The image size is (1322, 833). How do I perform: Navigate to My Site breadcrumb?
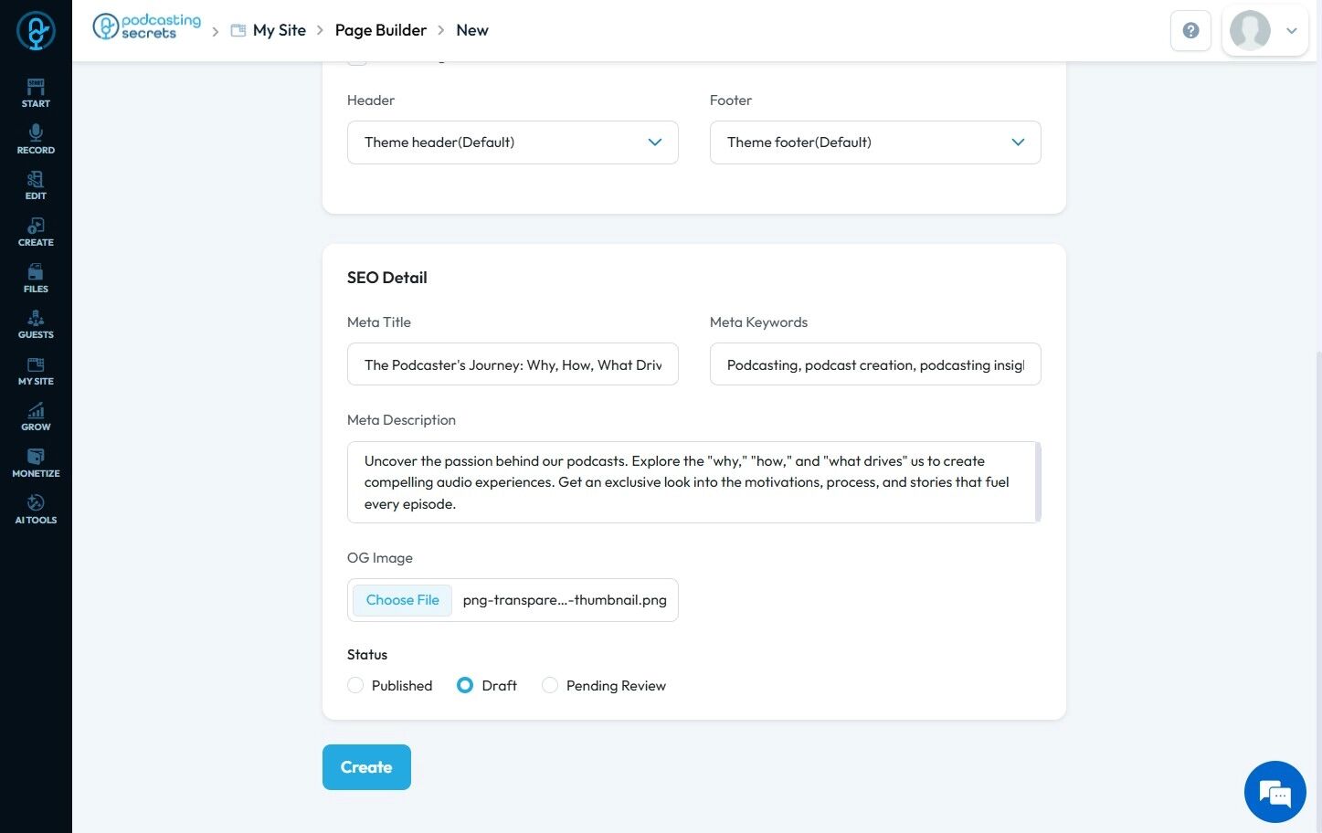point(279,30)
